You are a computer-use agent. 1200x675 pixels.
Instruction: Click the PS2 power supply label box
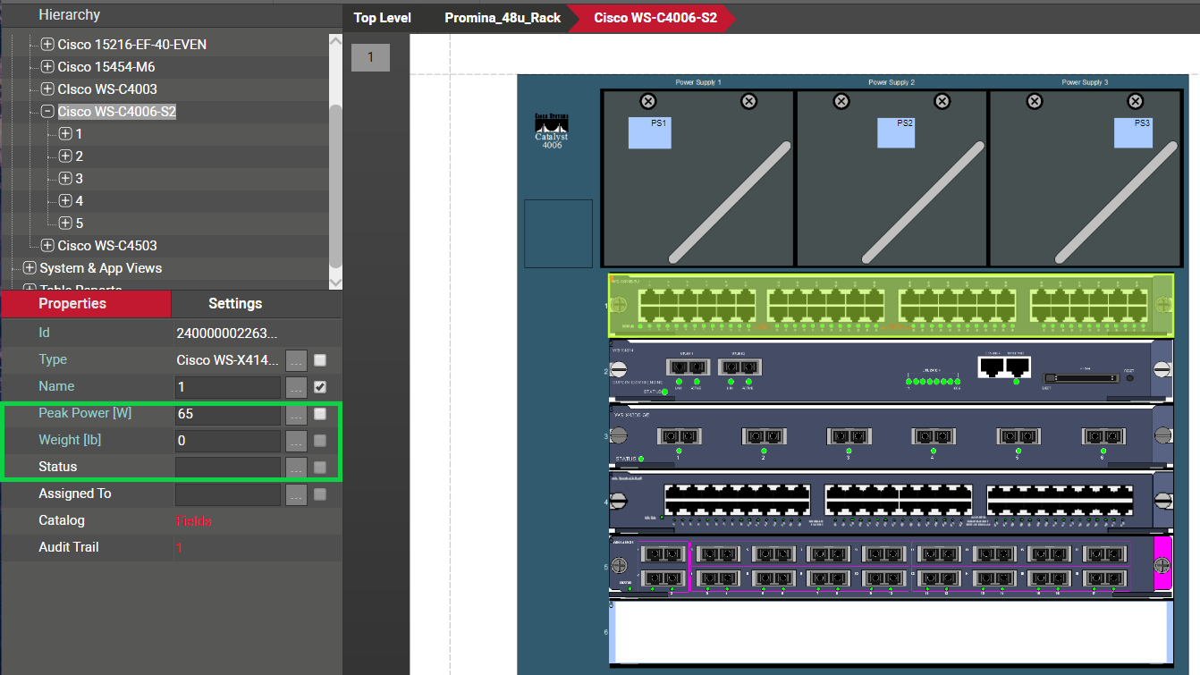[895, 132]
